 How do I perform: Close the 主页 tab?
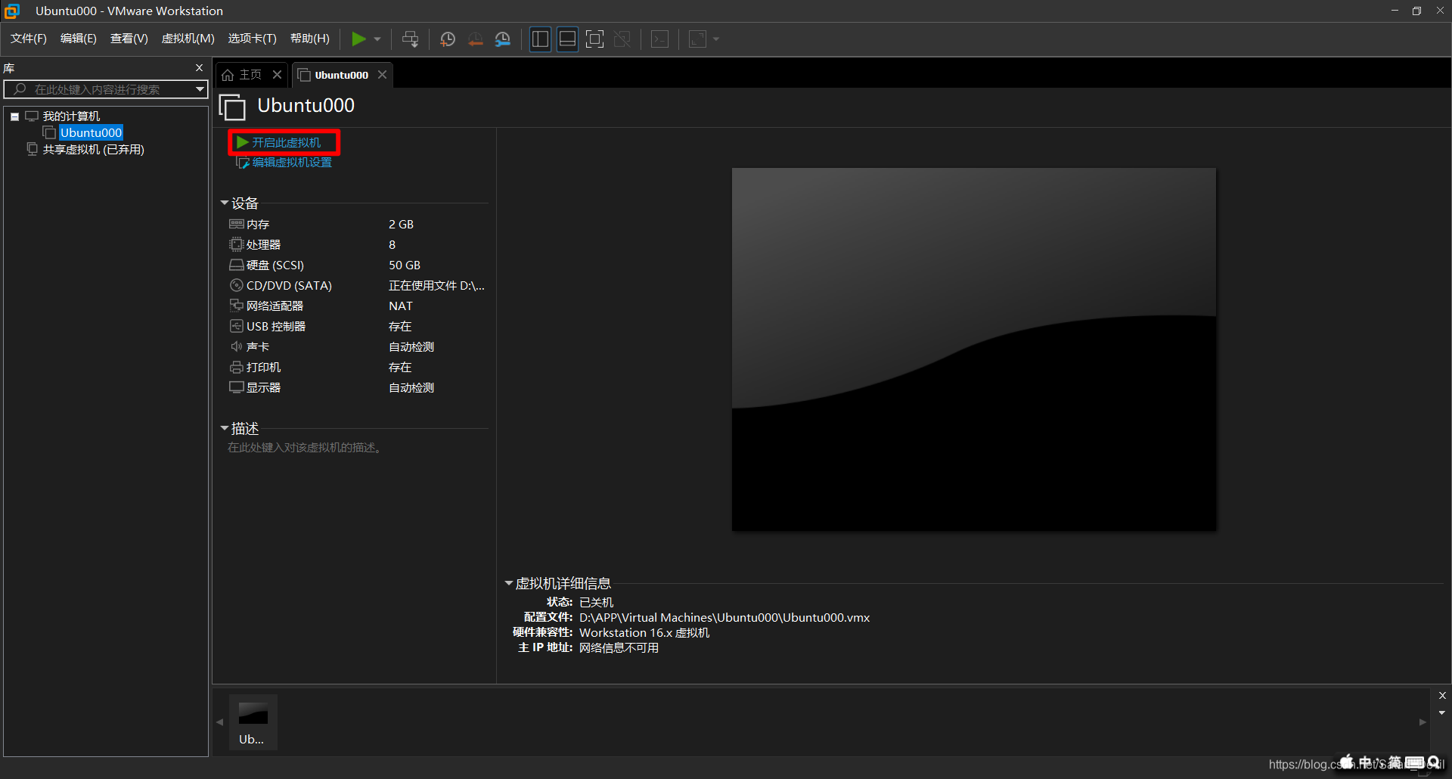(278, 74)
